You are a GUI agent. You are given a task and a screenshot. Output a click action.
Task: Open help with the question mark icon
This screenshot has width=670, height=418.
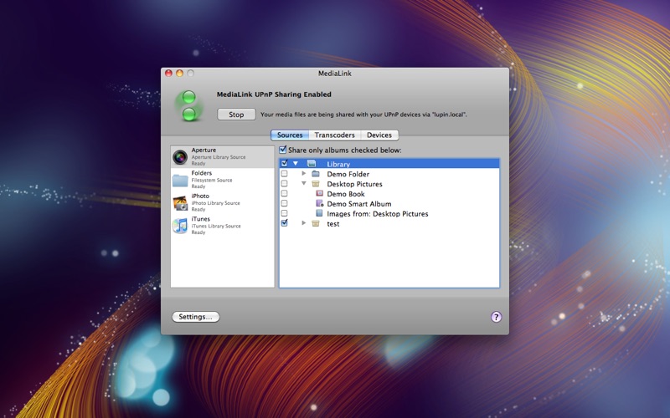coord(496,317)
